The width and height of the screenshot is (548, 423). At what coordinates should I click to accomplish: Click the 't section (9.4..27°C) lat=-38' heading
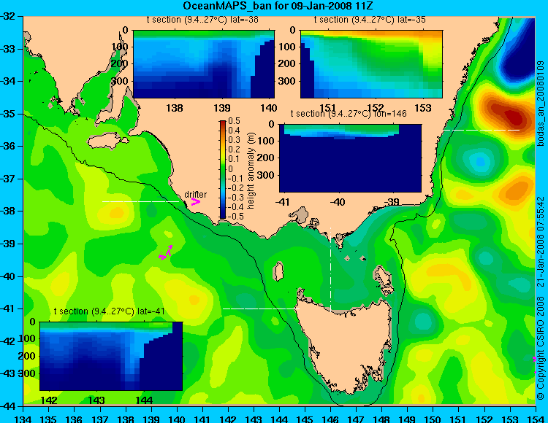[202, 20]
